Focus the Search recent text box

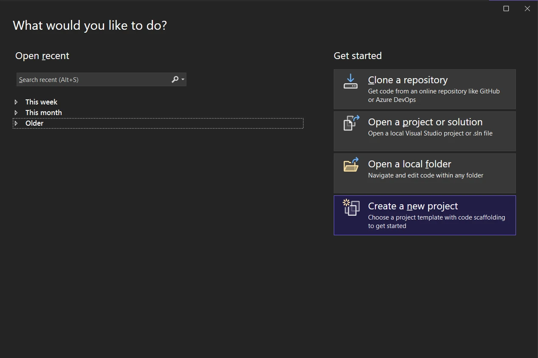click(x=93, y=79)
